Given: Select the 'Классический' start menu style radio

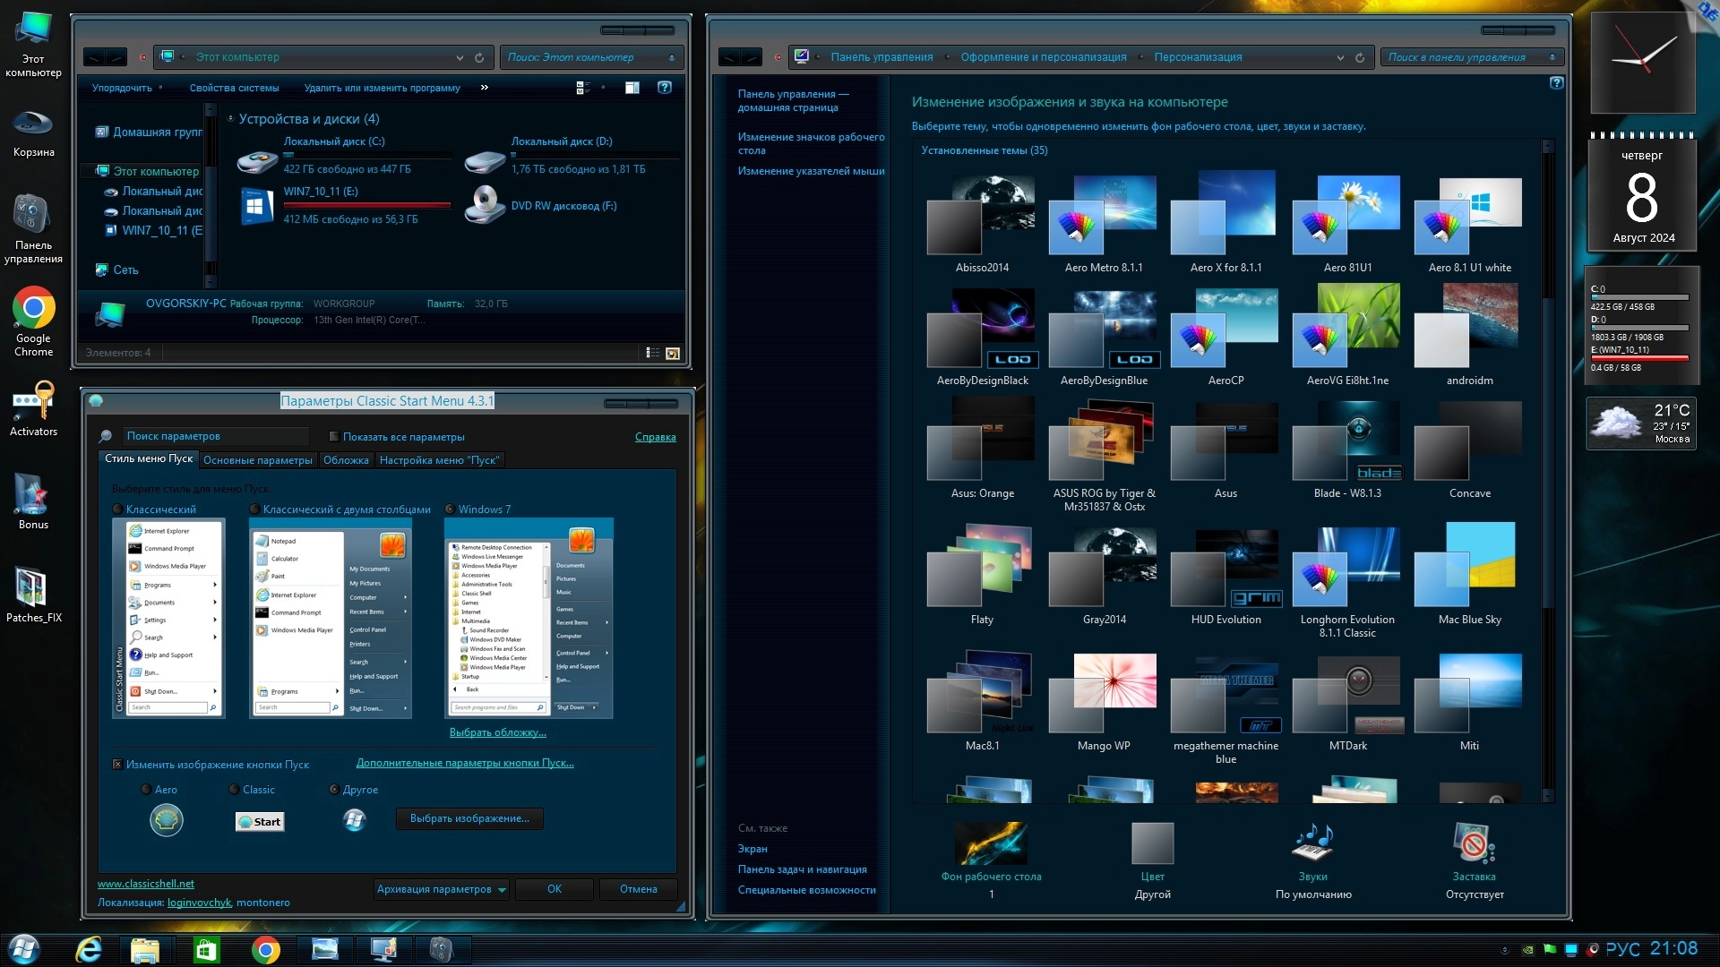Looking at the screenshot, I should coord(118,509).
